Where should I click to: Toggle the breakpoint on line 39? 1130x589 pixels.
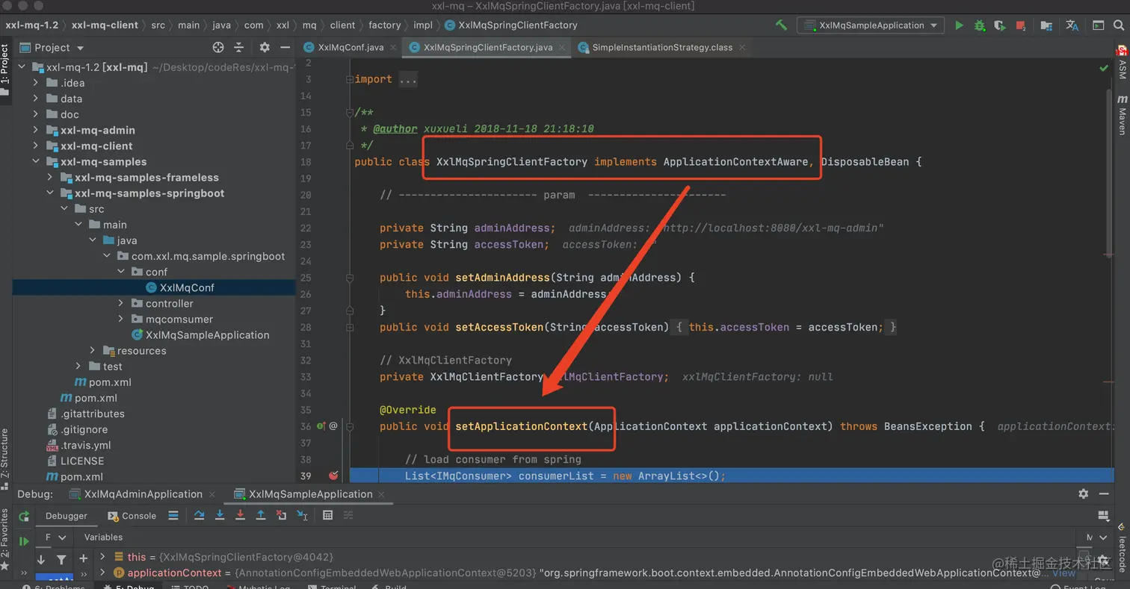(333, 476)
